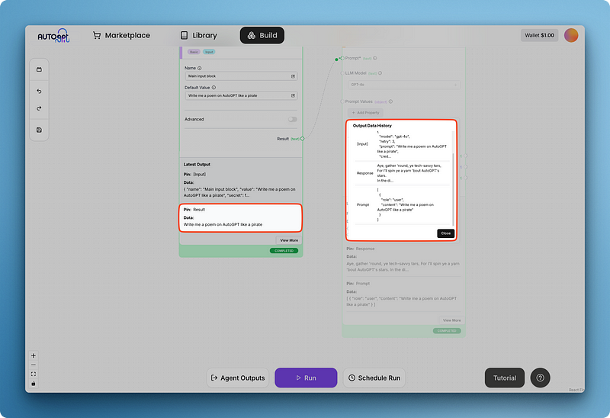Click the Prompt Values info icon
The image size is (610, 418).
pos(390,101)
